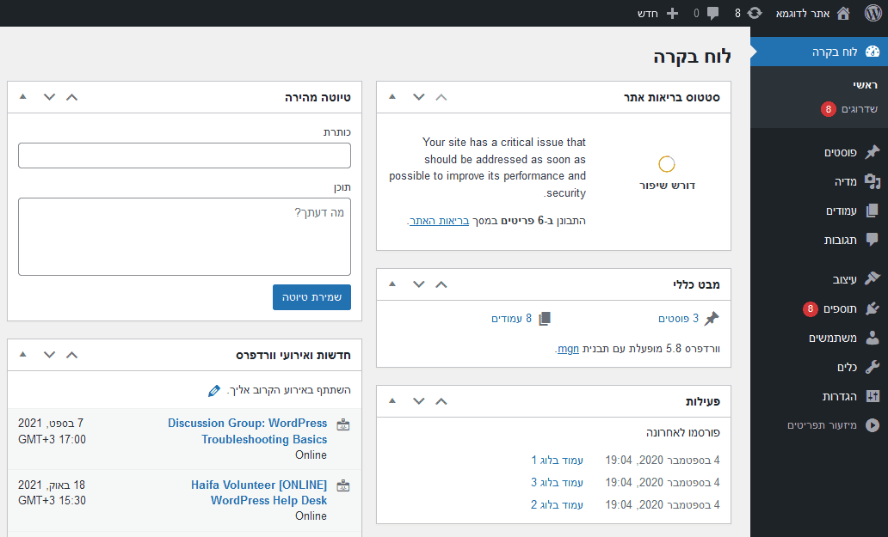Click the plus icon to add new
888x537 pixels.
(672, 13)
